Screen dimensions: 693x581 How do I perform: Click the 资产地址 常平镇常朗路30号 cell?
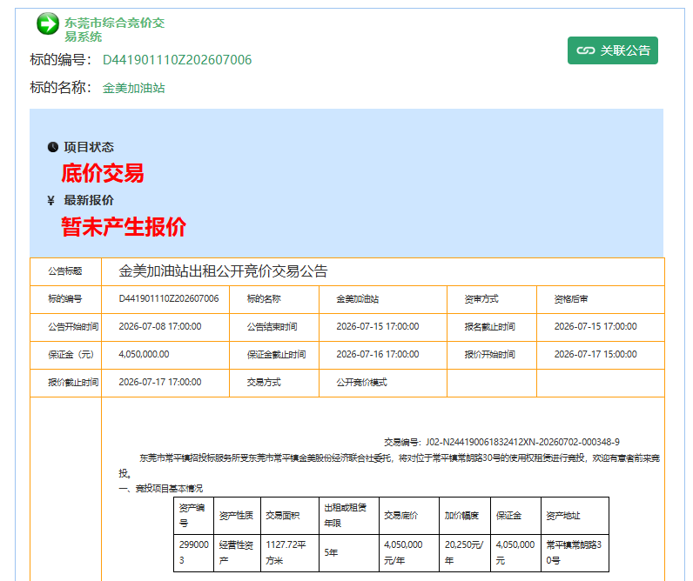tap(575, 552)
